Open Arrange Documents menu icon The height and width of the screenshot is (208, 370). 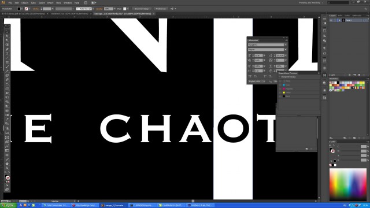94,3
